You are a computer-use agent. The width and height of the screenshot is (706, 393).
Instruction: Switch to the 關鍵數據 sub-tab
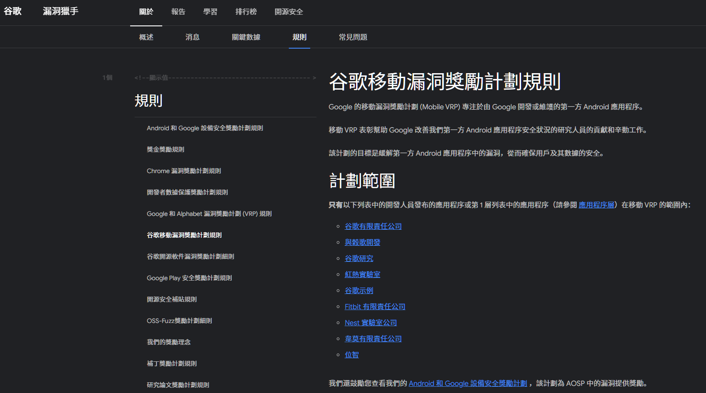[x=246, y=37]
